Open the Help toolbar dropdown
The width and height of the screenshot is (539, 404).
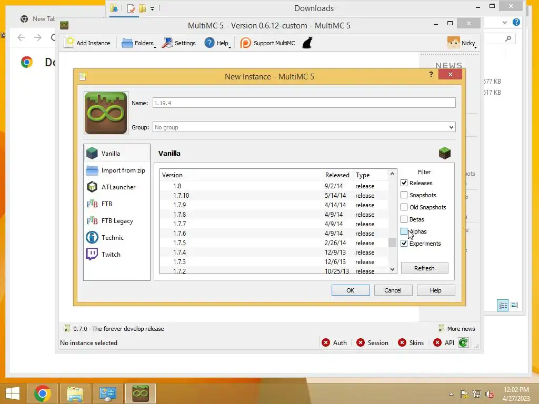click(217, 43)
